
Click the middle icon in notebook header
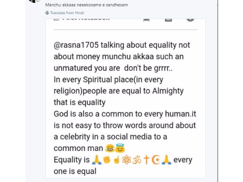click(x=168, y=20)
